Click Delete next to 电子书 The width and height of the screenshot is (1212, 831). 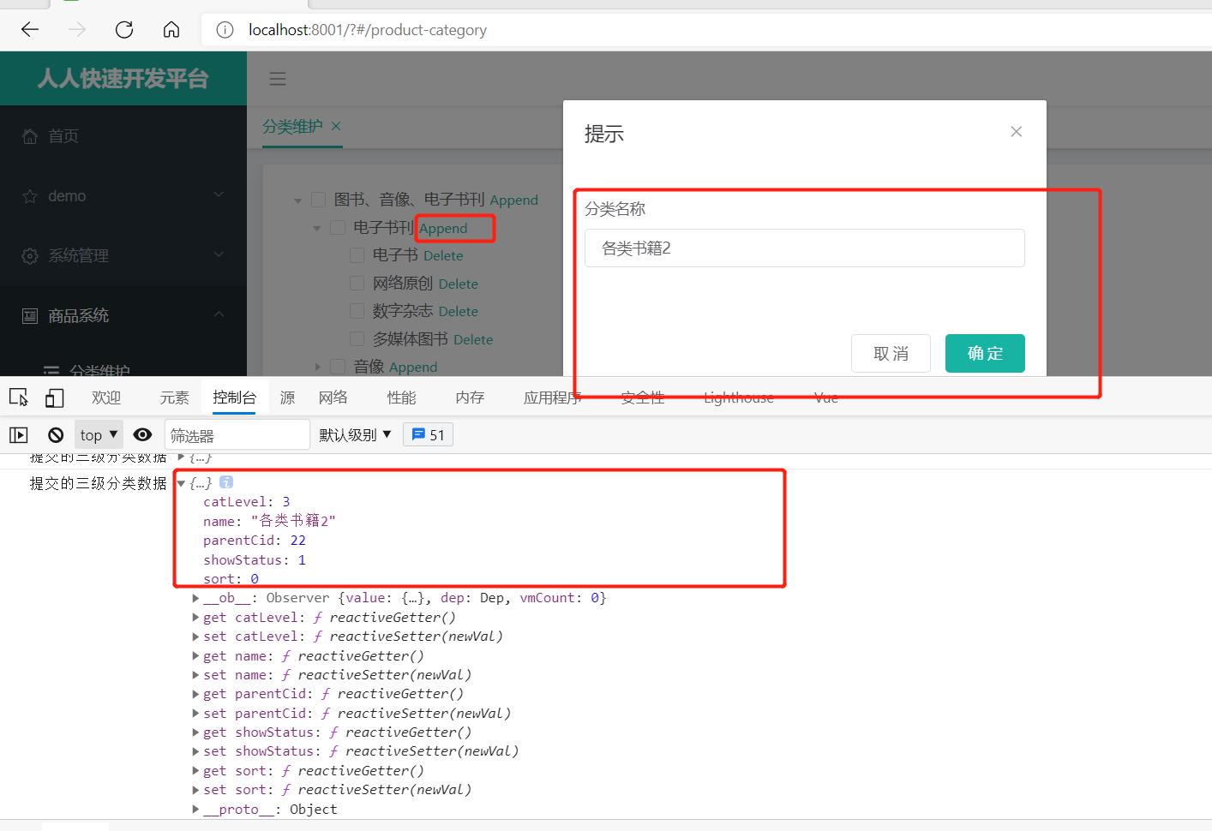coord(443,255)
